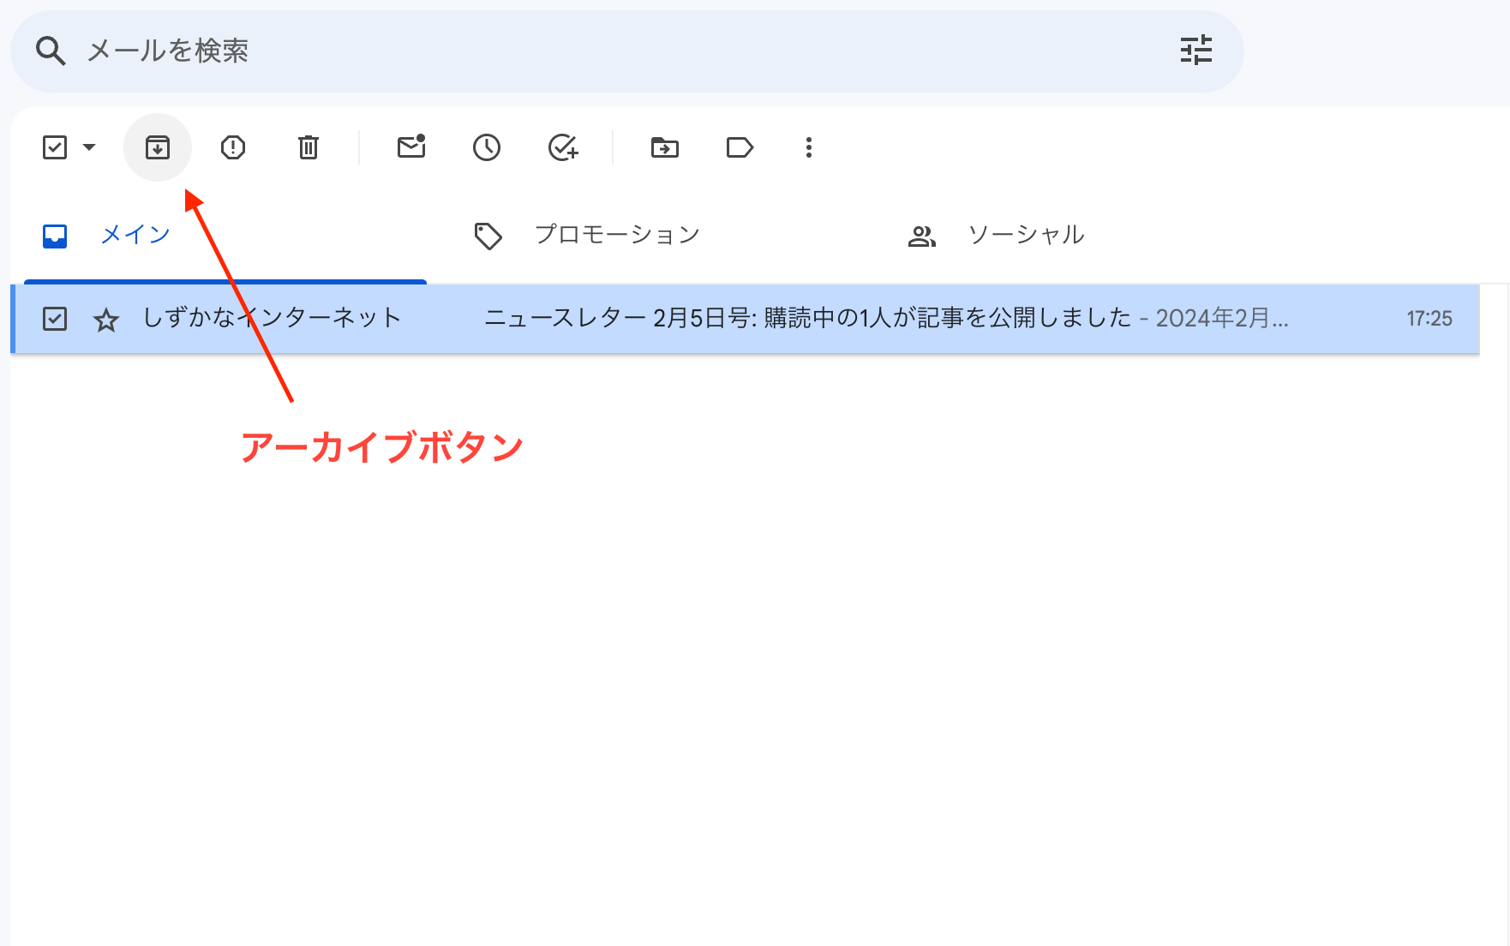The width and height of the screenshot is (1510, 946).
Task: Switch to the プロモーション tab
Action: (x=617, y=233)
